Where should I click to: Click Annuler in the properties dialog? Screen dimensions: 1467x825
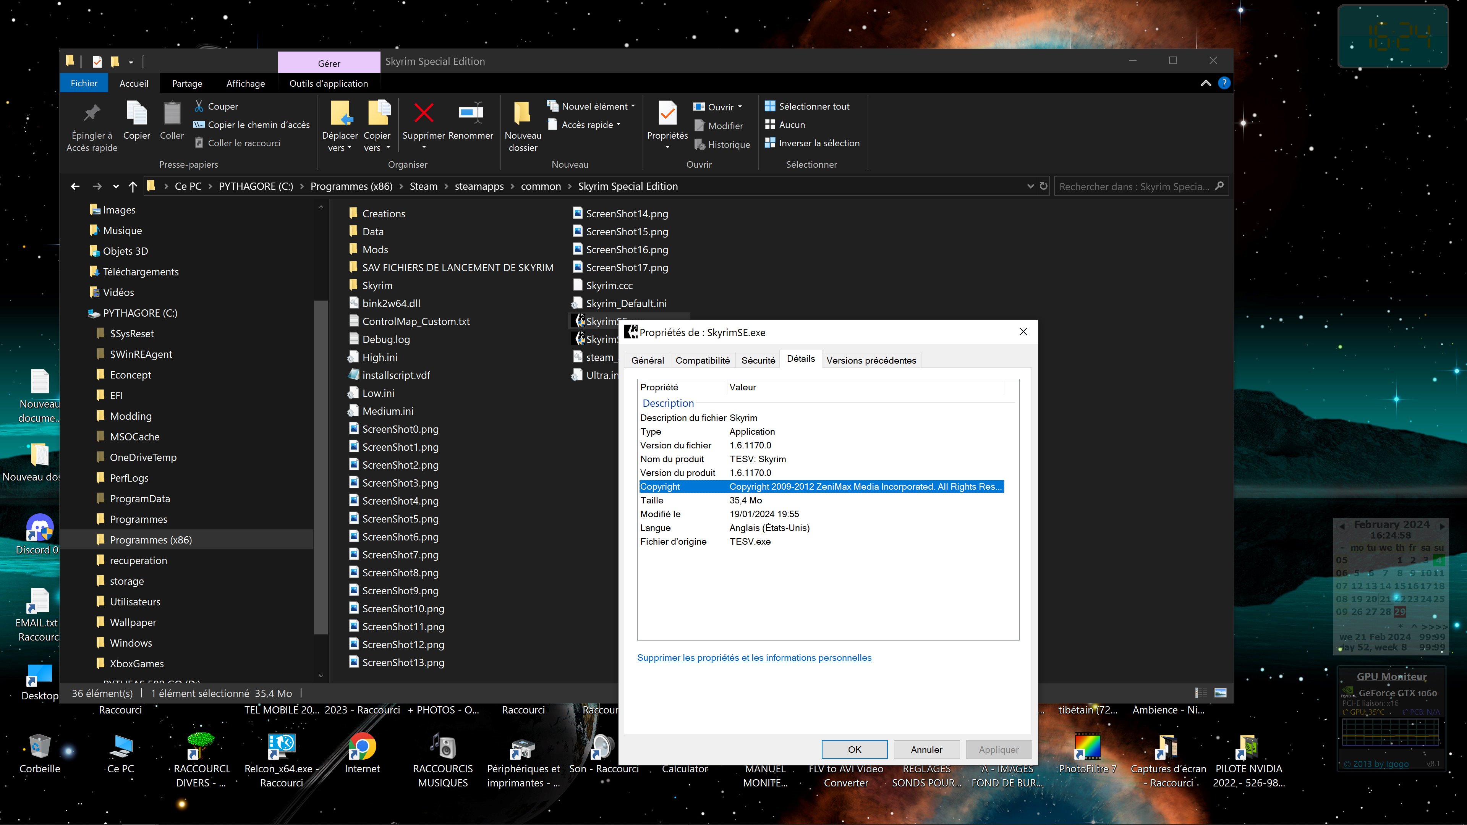point(926,749)
